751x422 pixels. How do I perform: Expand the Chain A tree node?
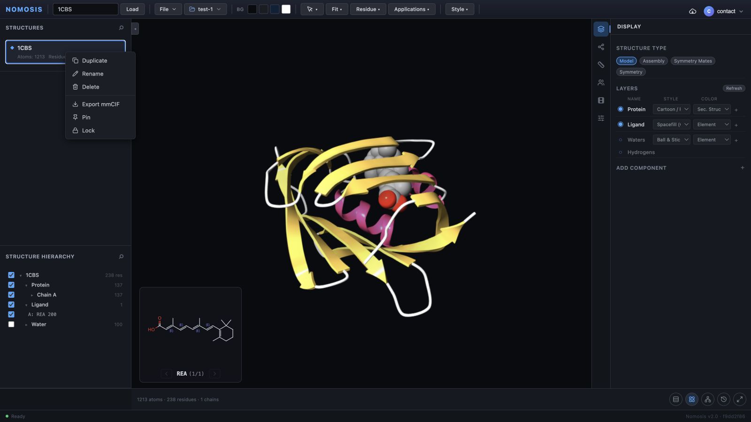point(32,295)
